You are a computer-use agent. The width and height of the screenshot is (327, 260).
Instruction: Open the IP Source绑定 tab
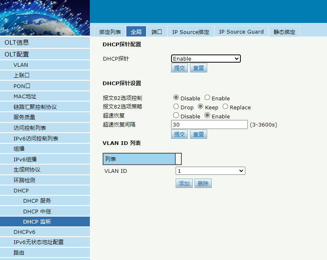point(191,32)
